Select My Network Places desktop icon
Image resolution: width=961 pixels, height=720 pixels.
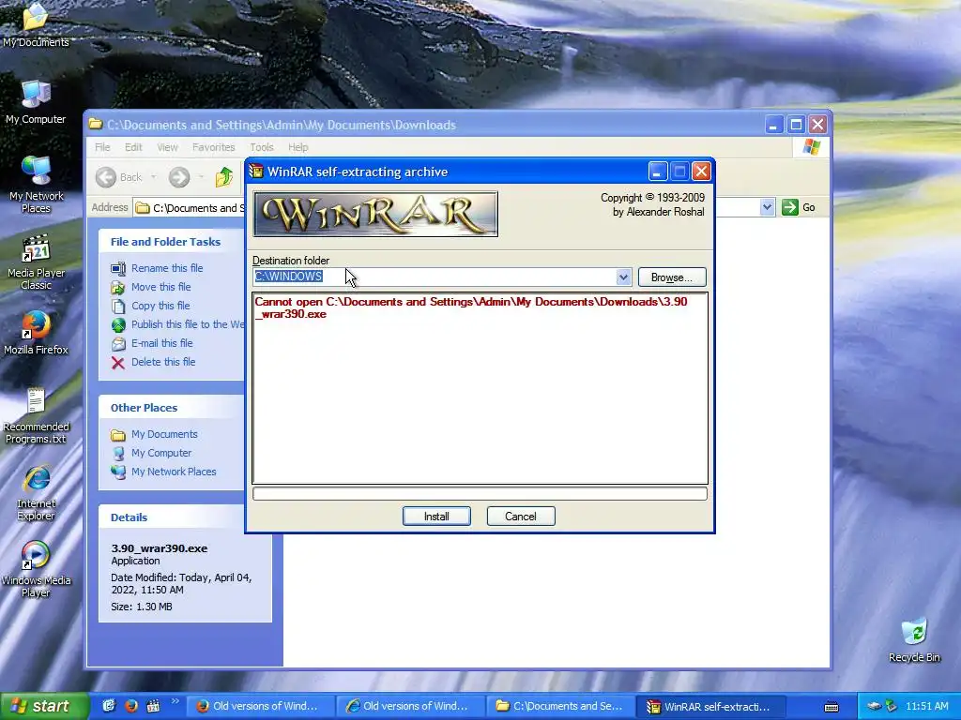pyautogui.click(x=36, y=185)
